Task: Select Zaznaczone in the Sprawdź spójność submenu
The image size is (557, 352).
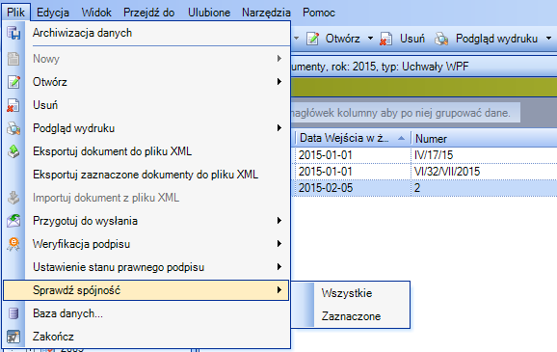Action: pos(351,316)
